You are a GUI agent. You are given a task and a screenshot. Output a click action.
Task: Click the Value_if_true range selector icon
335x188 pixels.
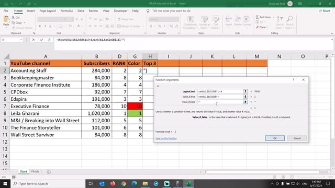245,97
